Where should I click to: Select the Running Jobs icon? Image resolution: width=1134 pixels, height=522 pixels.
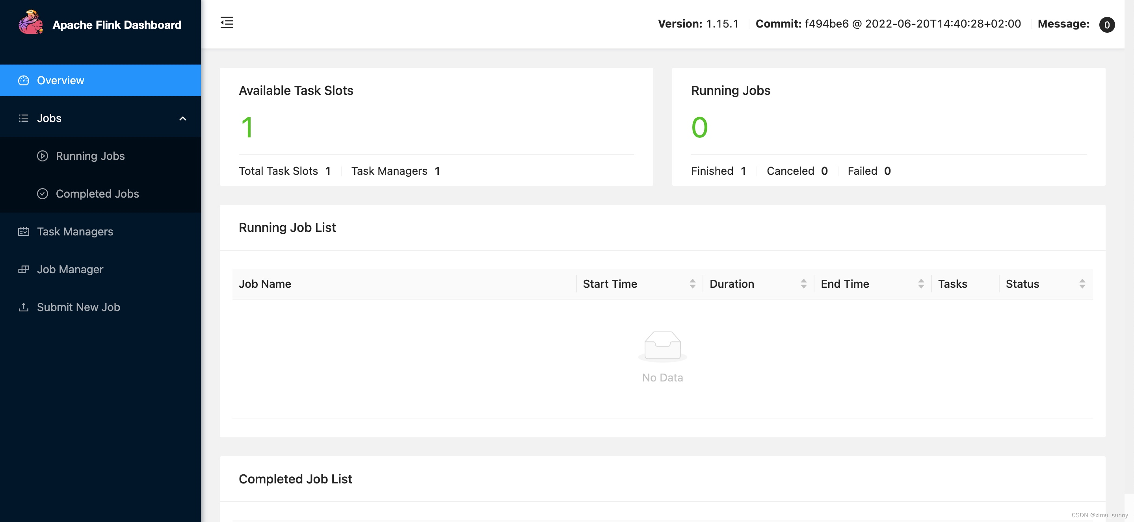43,155
